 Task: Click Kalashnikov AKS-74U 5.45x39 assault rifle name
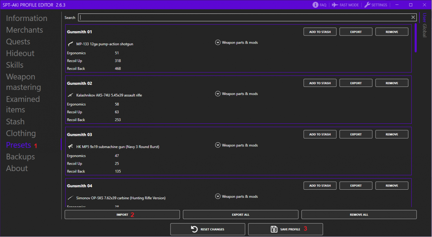(109, 95)
